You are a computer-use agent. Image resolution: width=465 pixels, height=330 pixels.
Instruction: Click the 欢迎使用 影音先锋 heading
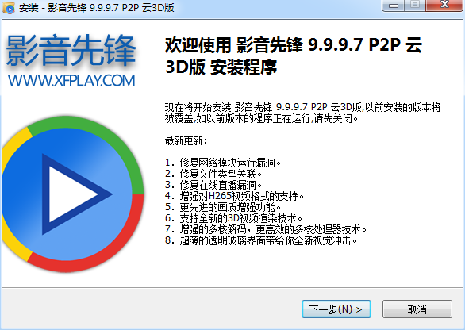[294, 56]
